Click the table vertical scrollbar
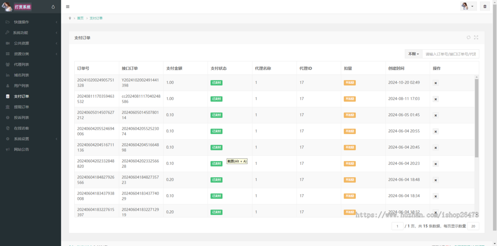The height and width of the screenshot is (246, 497). coord(477,118)
